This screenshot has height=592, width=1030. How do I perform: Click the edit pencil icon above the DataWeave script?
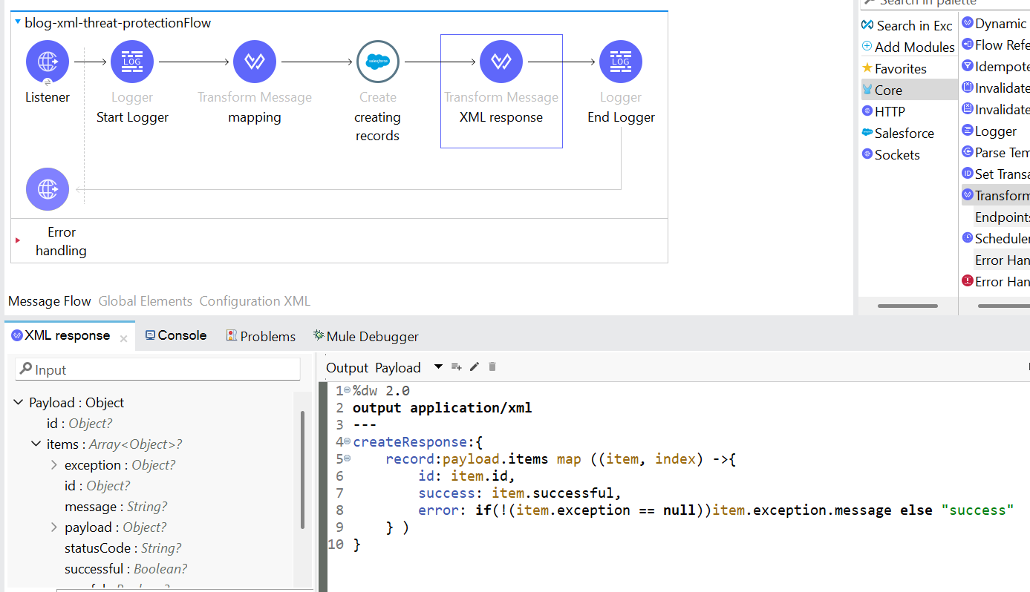(475, 366)
